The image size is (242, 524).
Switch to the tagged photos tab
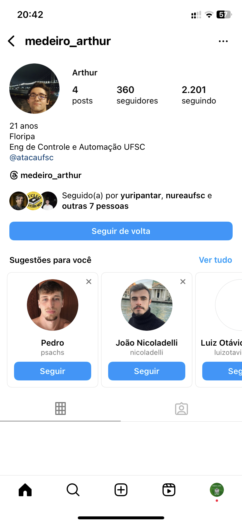pos(181,408)
